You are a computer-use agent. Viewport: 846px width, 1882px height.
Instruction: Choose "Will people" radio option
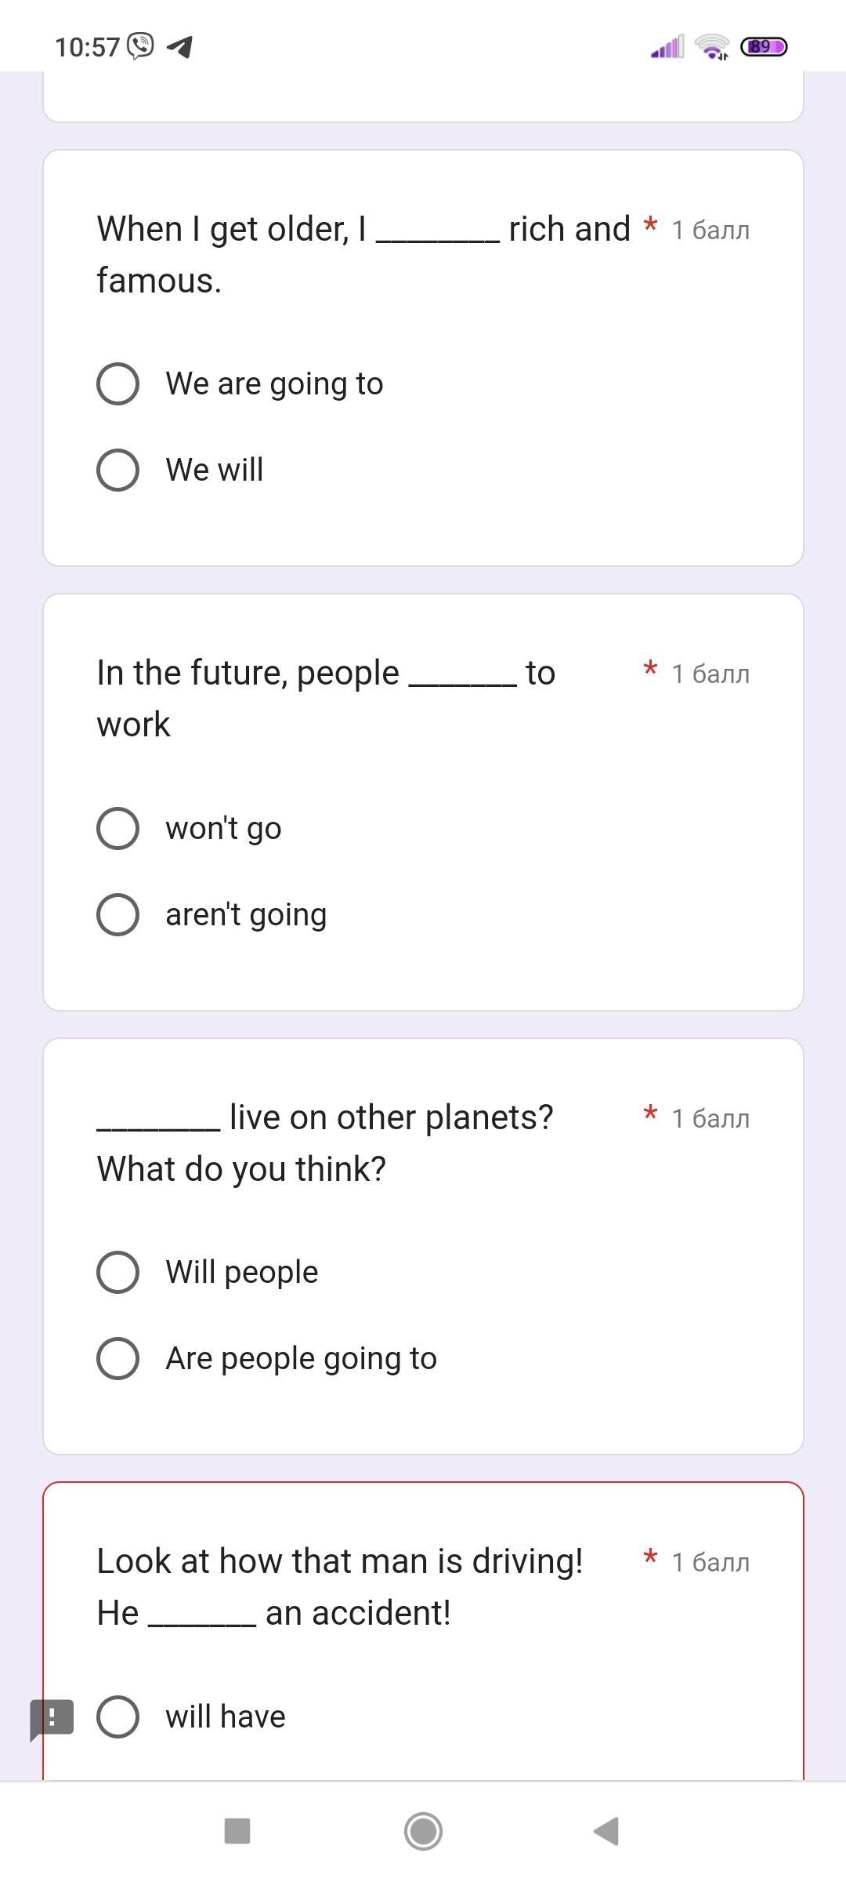tap(117, 1272)
